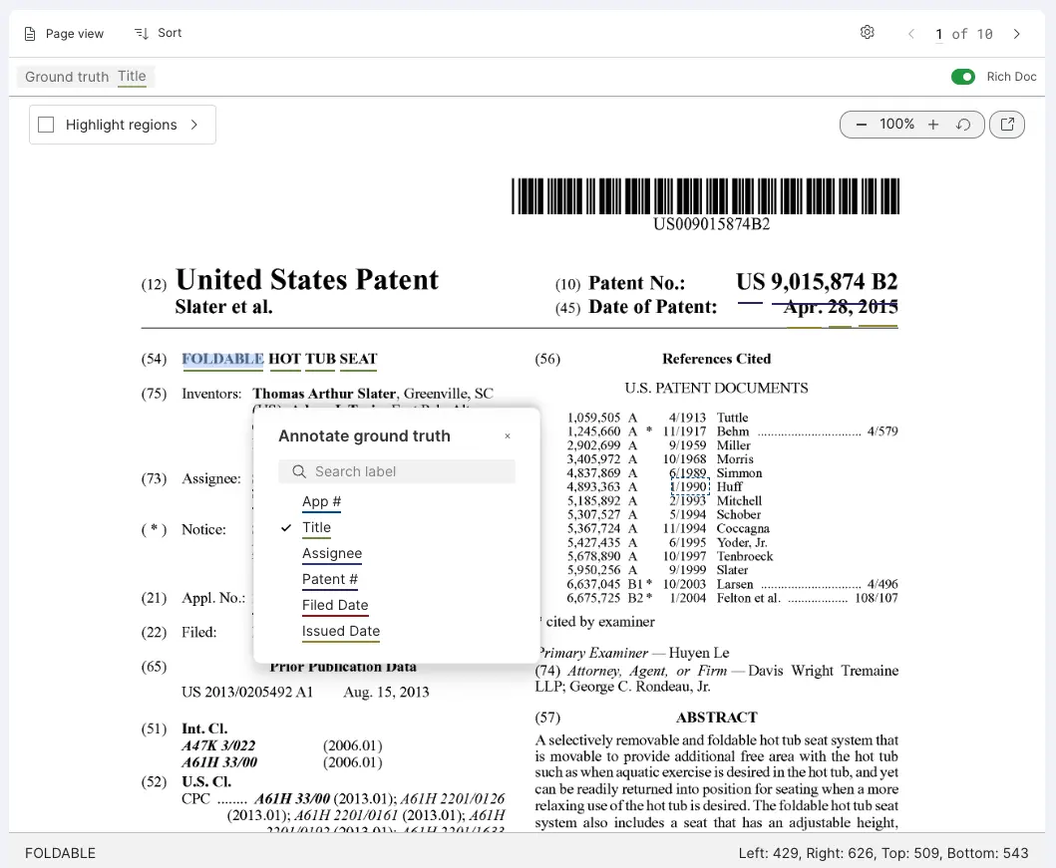Close the Annotate ground truth popup

coord(508,436)
